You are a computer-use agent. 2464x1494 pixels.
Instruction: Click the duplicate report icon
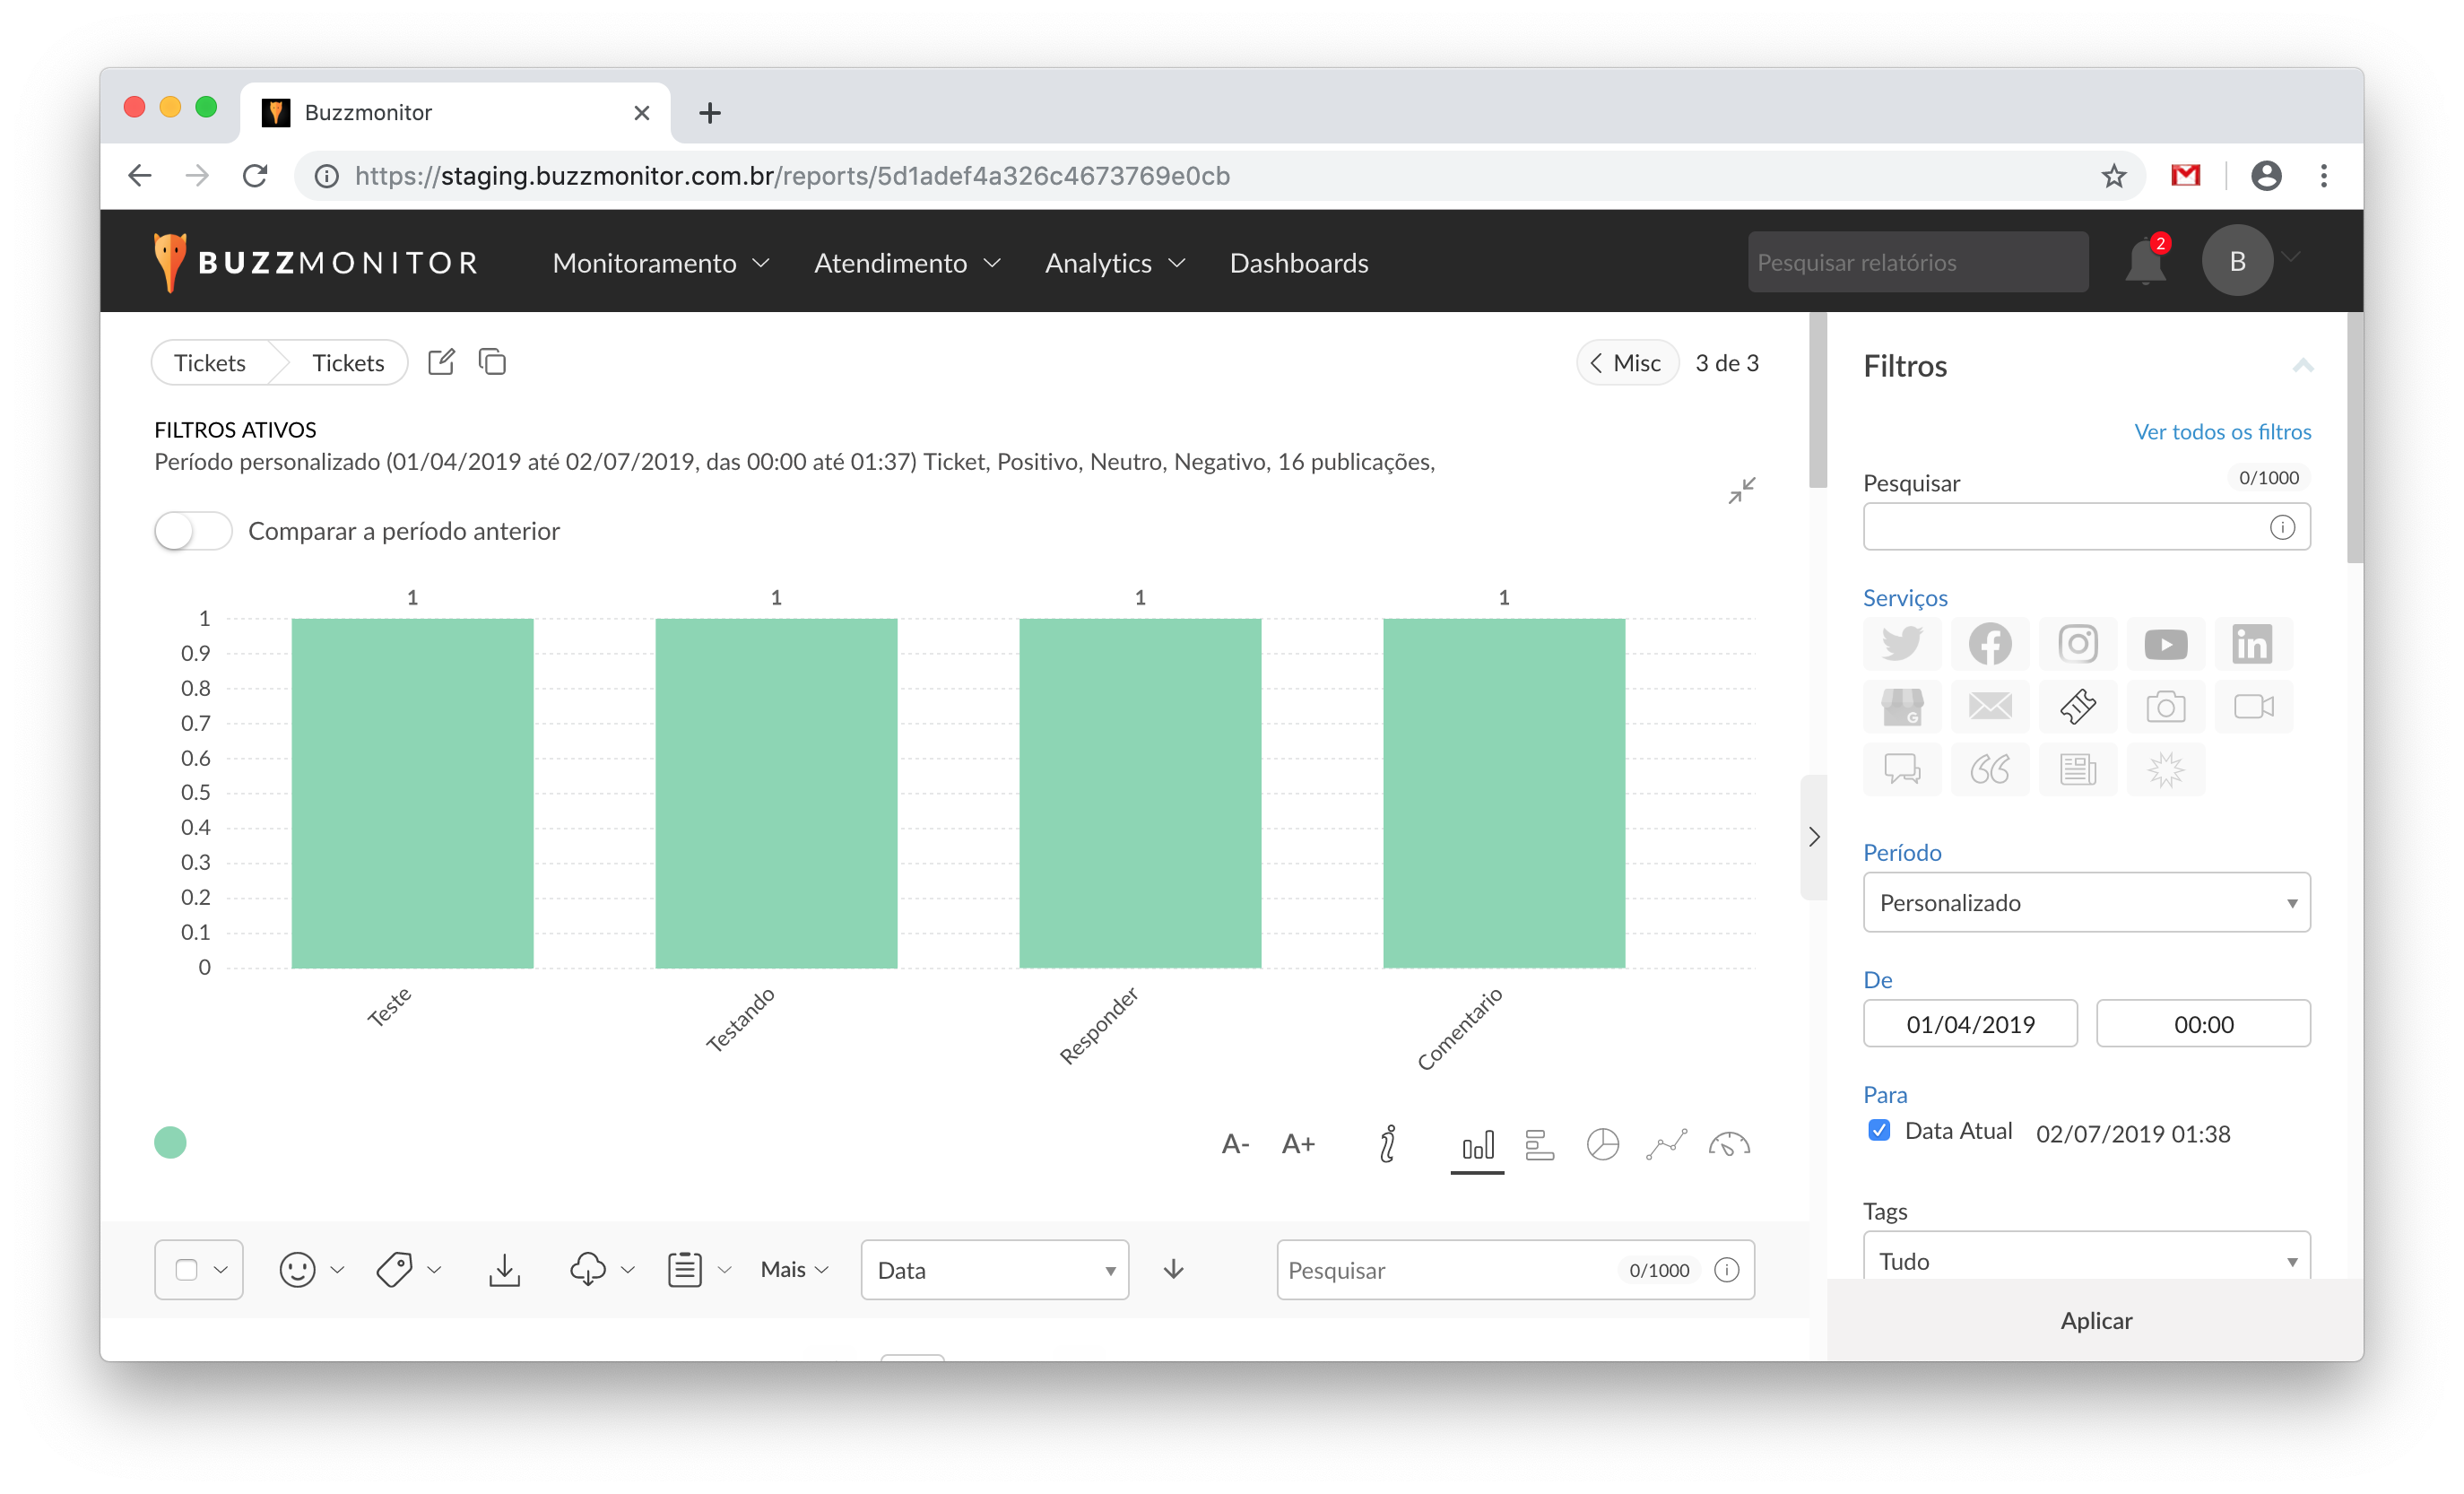pyautogui.click(x=492, y=362)
